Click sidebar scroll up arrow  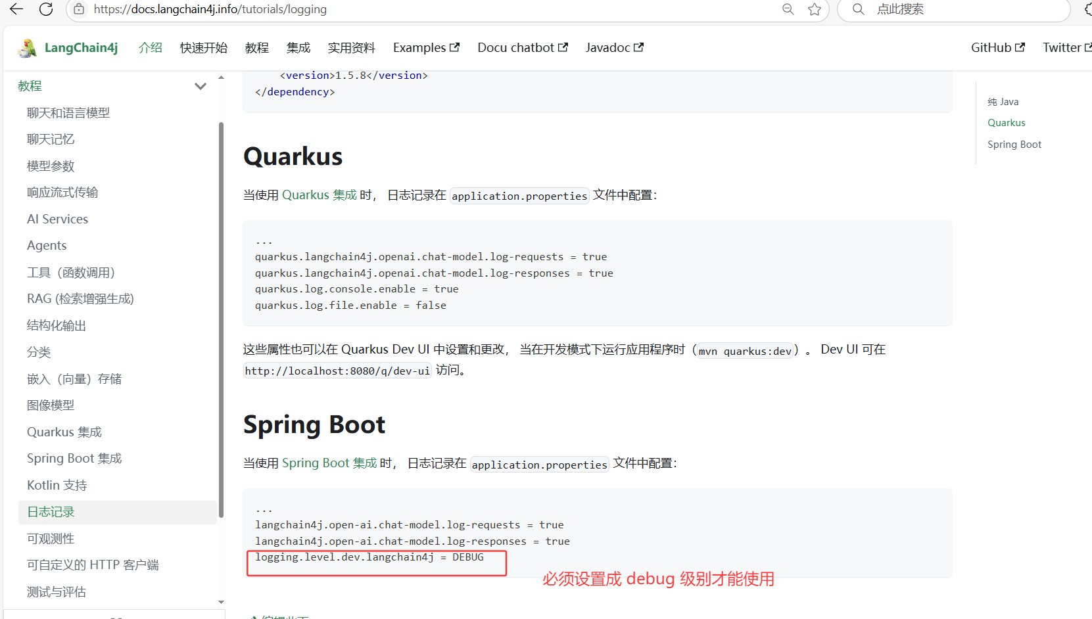click(221, 78)
